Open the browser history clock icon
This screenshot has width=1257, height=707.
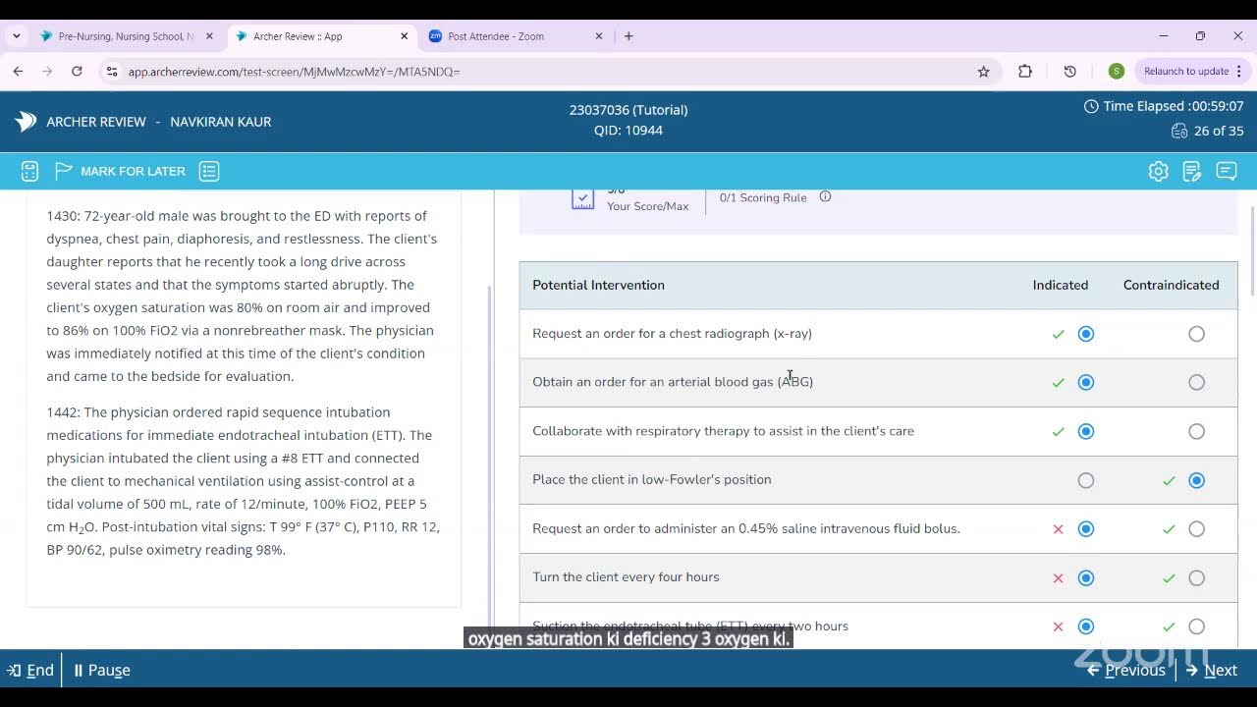pos(1070,71)
